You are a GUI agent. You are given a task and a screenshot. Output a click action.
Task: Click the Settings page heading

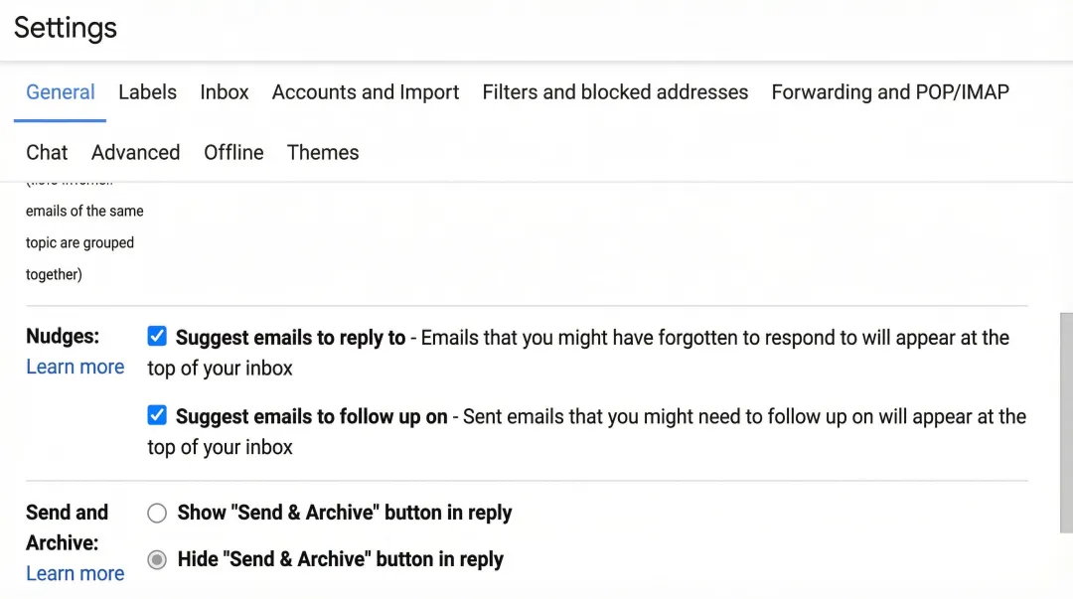[x=64, y=28]
